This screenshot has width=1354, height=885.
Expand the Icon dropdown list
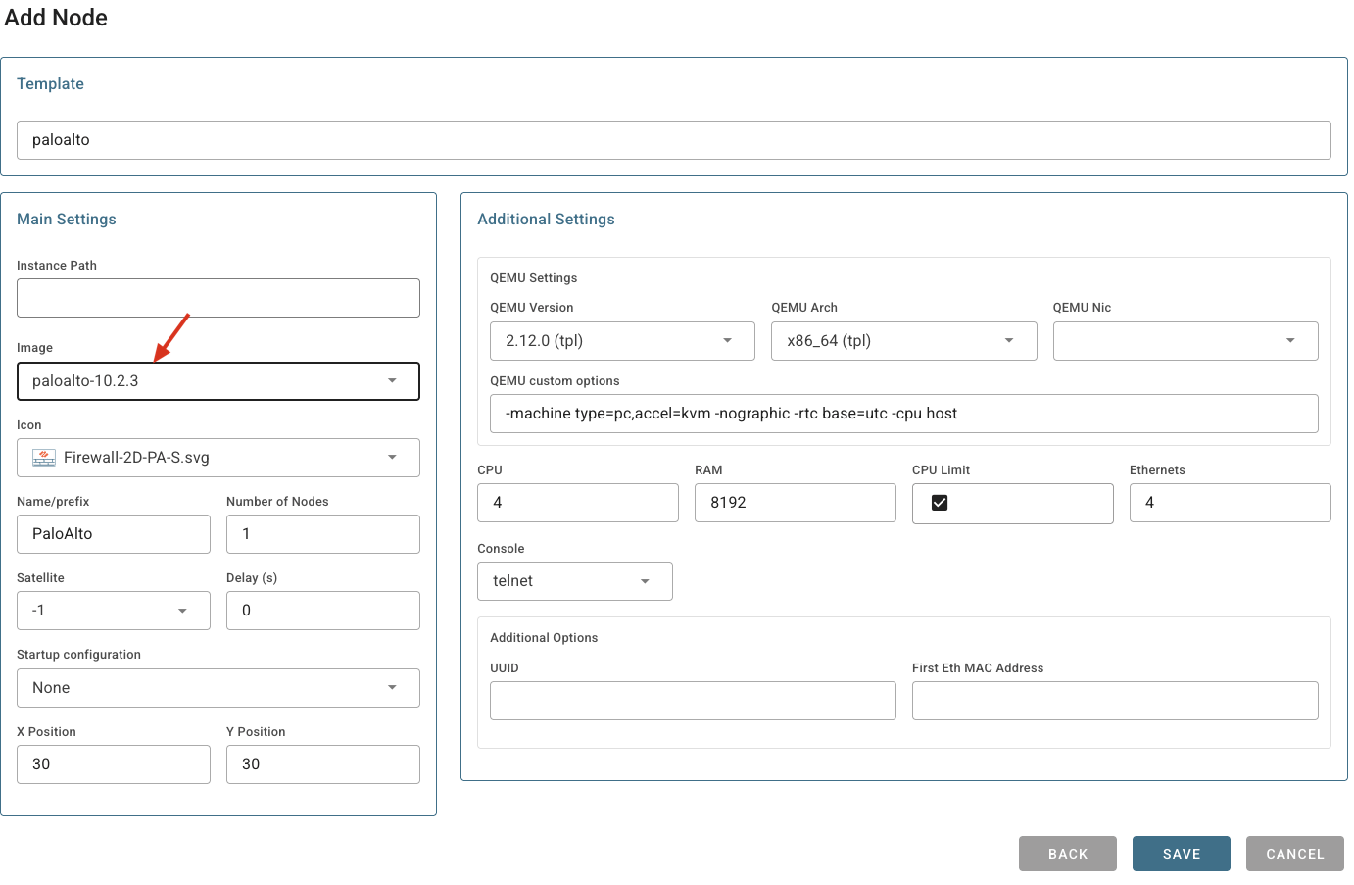(x=392, y=458)
